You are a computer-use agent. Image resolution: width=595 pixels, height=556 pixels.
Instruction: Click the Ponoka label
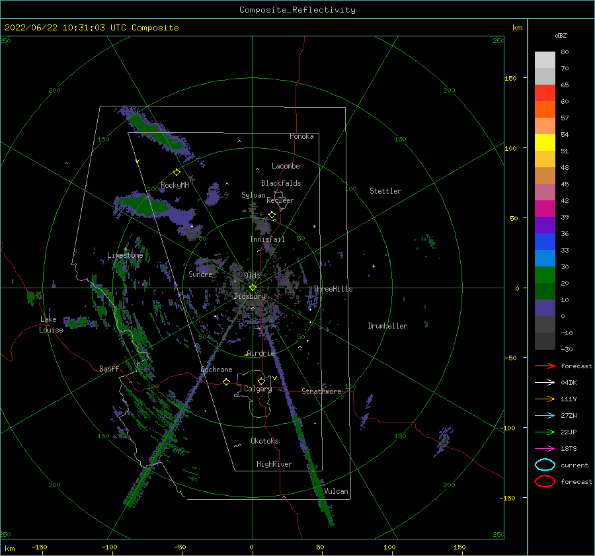click(x=301, y=137)
